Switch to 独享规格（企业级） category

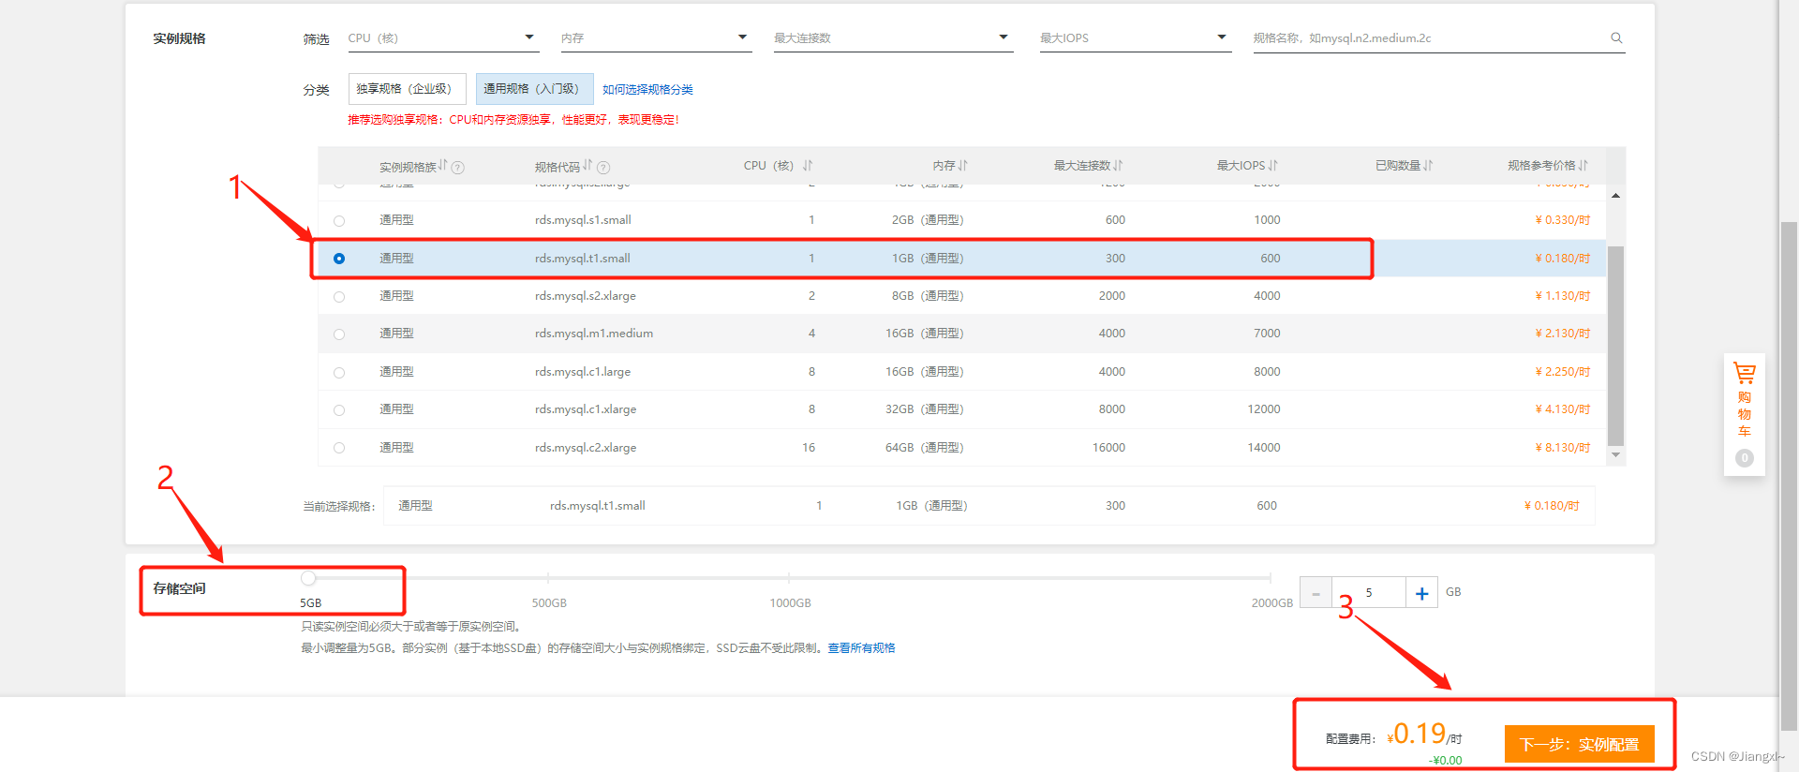pyautogui.click(x=407, y=89)
